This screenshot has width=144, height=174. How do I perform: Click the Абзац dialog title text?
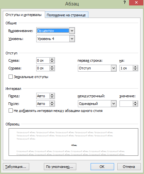pyautogui.click(x=72, y=4)
